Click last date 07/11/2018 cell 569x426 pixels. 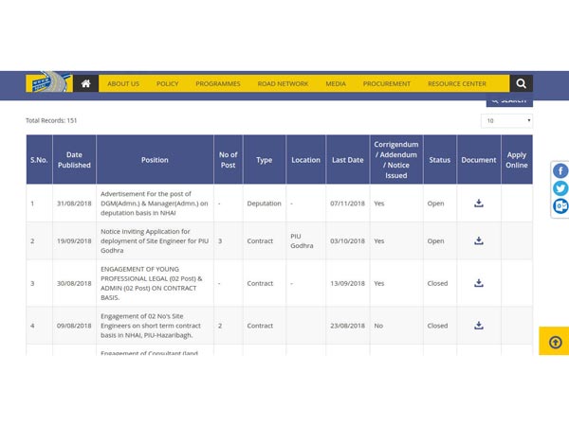point(347,204)
